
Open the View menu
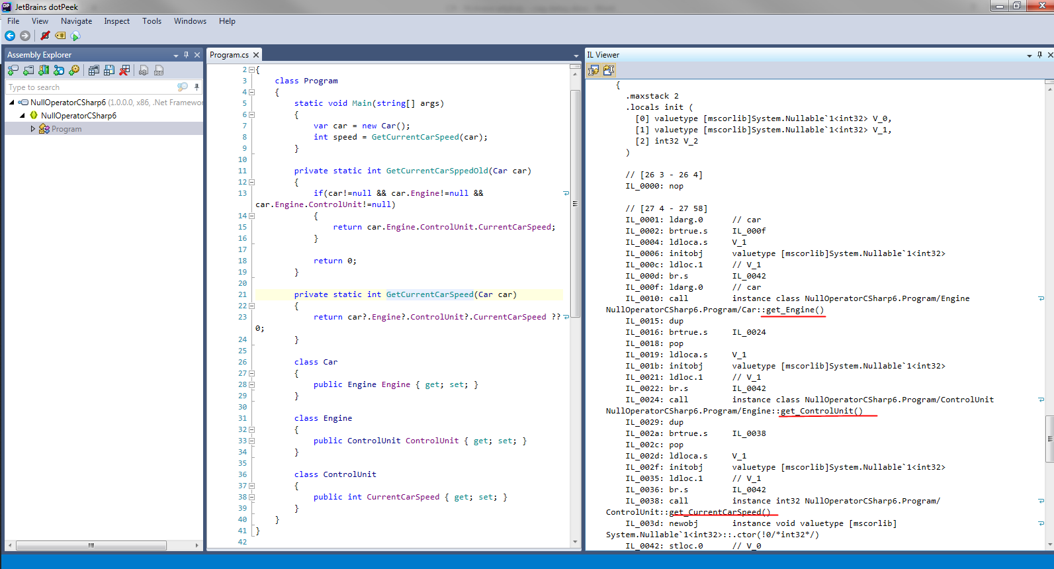point(40,21)
